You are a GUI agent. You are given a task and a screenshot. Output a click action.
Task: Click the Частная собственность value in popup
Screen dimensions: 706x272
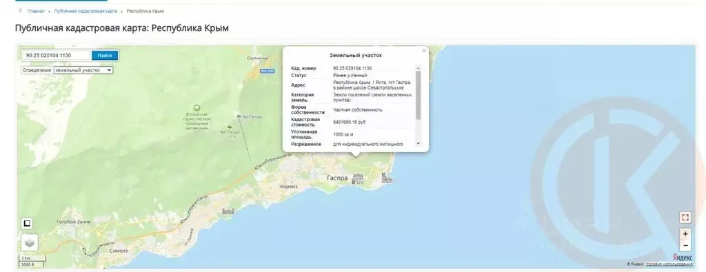click(358, 109)
